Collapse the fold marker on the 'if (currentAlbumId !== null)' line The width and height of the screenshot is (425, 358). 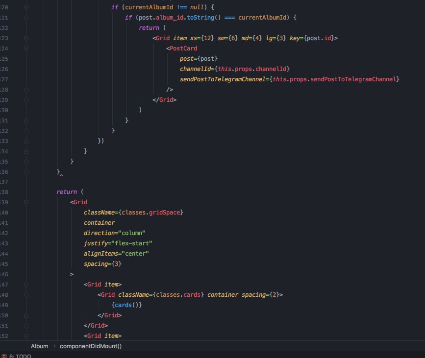26,7
